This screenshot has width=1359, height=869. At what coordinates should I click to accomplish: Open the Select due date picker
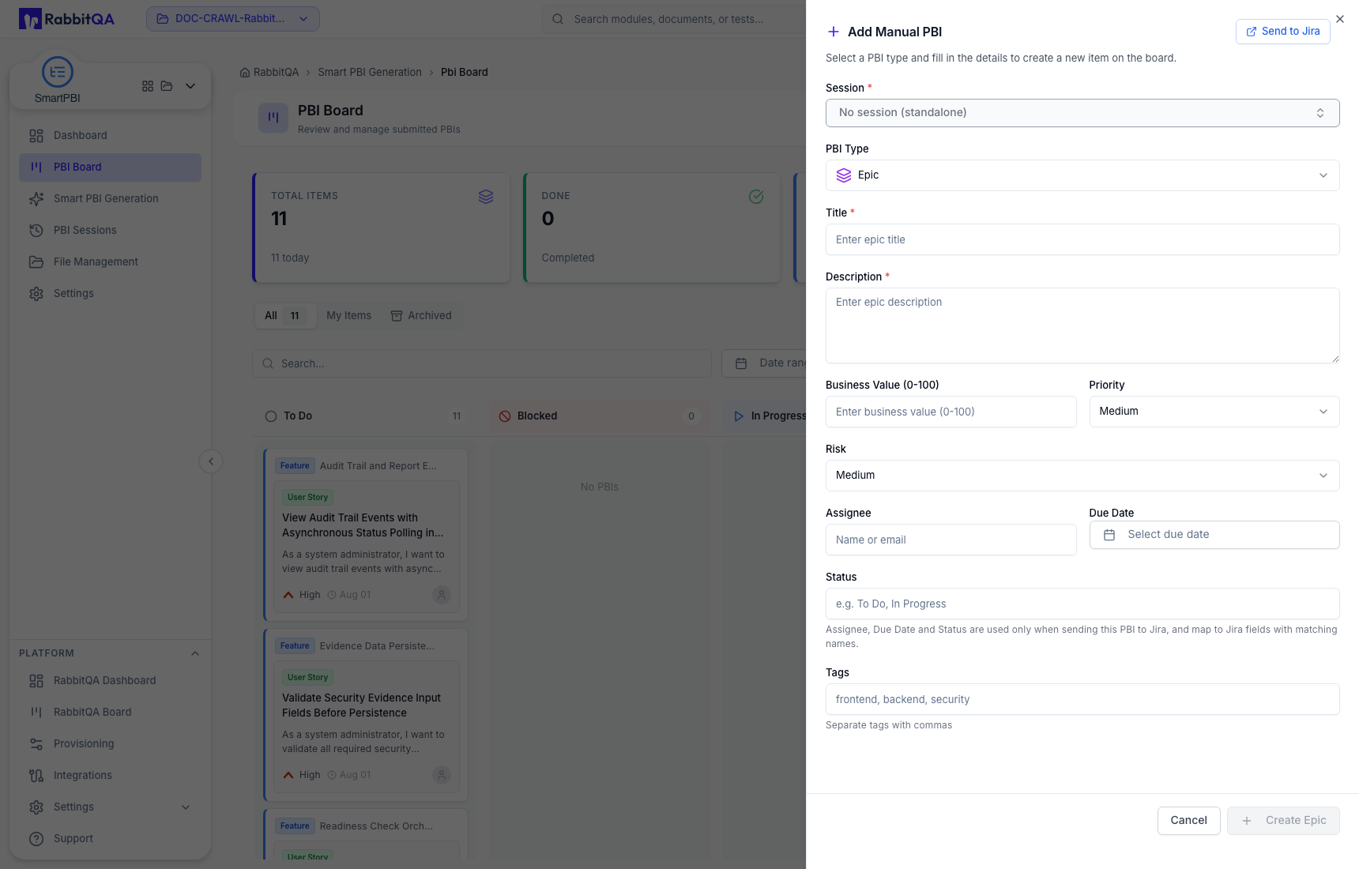pos(1214,535)
